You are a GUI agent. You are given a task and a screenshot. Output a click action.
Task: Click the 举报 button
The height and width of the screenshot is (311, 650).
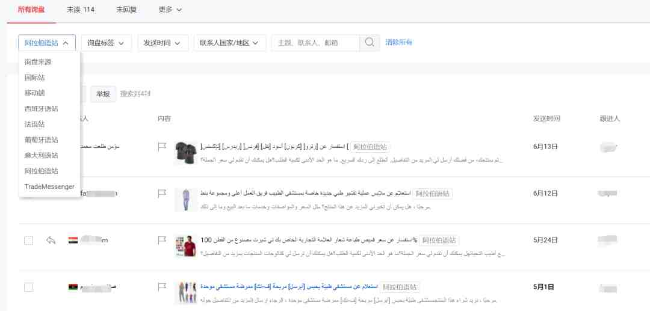click(x=104, y=94)
